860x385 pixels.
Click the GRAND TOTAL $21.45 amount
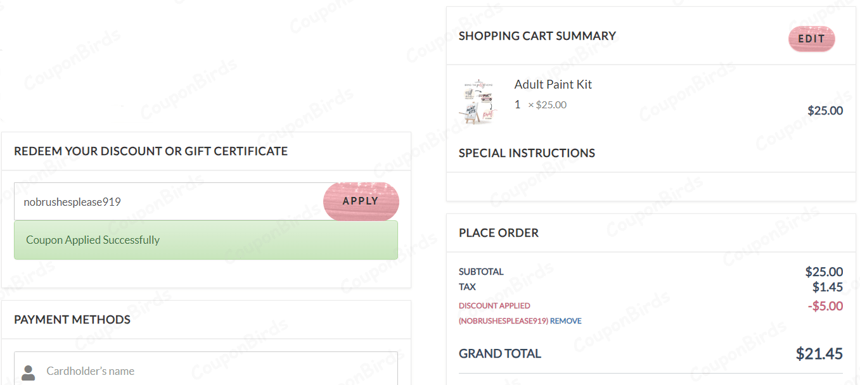[826, 353]
